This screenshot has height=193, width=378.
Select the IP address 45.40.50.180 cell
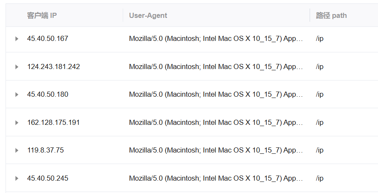tap(47, 95)
